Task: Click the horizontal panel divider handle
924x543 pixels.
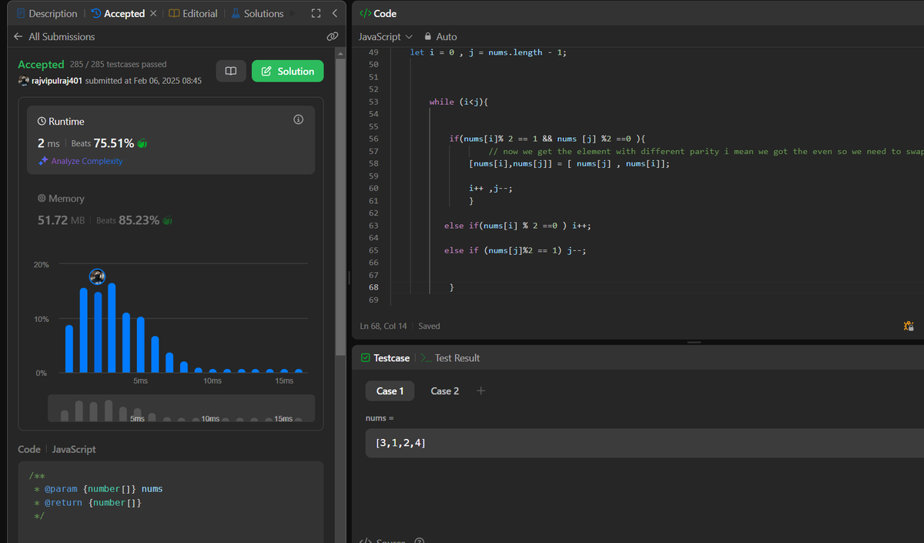Action: click(x=694, y=342)
